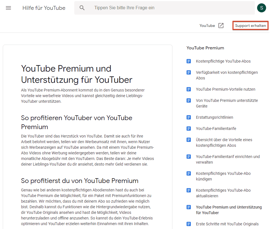This screenshot has height=229, width=270.
Task: Click article icon next to Erstattungsrichtlinien
Action: pos(189,117)
